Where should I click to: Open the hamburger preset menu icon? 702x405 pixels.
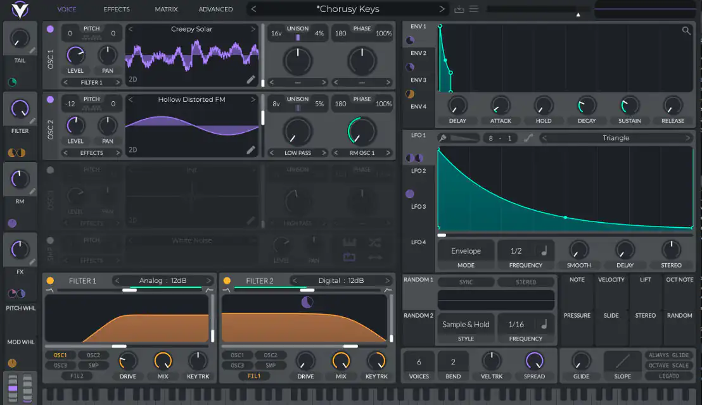click(x=474, y=9)
